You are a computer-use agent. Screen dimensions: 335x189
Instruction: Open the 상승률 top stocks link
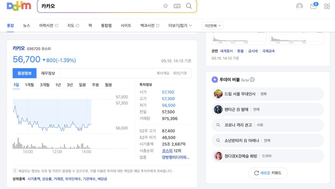coord(47,179)
